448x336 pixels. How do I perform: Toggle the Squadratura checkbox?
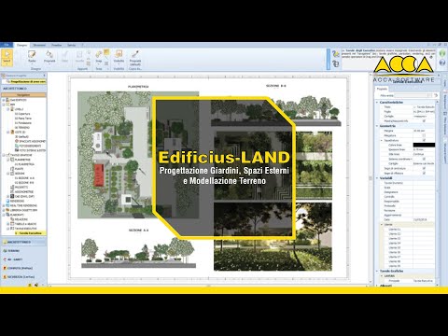pyautogui.click(x=424, y=140)
